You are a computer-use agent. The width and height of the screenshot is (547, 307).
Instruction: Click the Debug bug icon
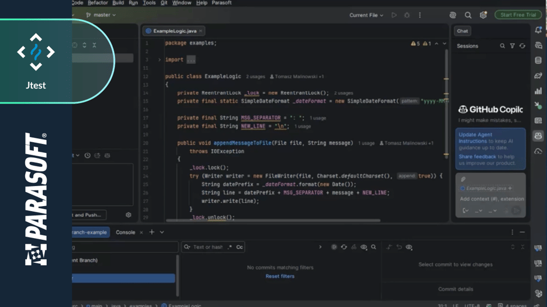pos(407,15)
